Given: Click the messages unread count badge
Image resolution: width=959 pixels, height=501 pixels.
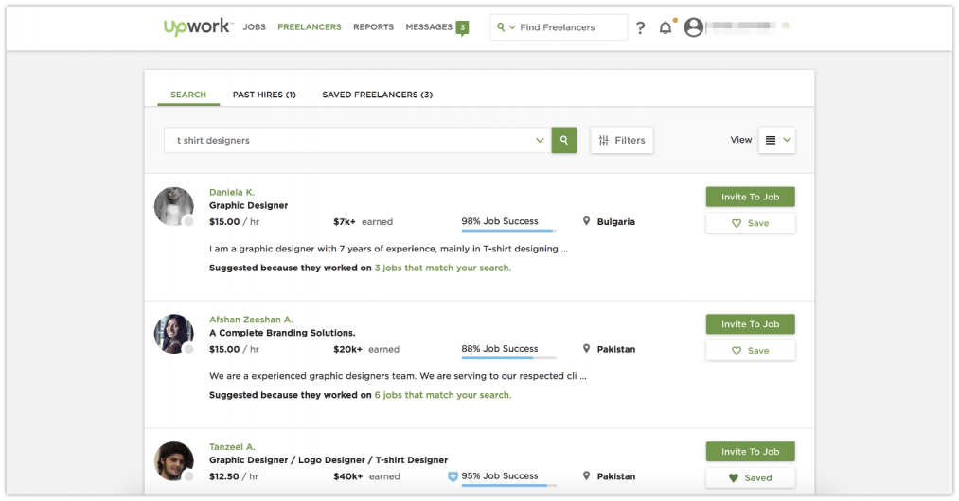Looking at the screenshot, I should 462,27.
